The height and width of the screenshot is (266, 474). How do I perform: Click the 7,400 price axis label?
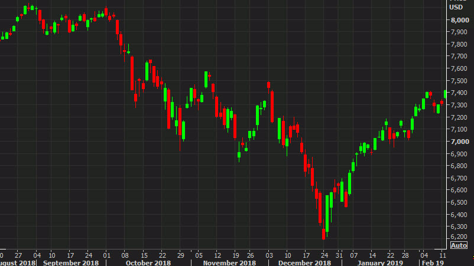[x=459, y=93]
